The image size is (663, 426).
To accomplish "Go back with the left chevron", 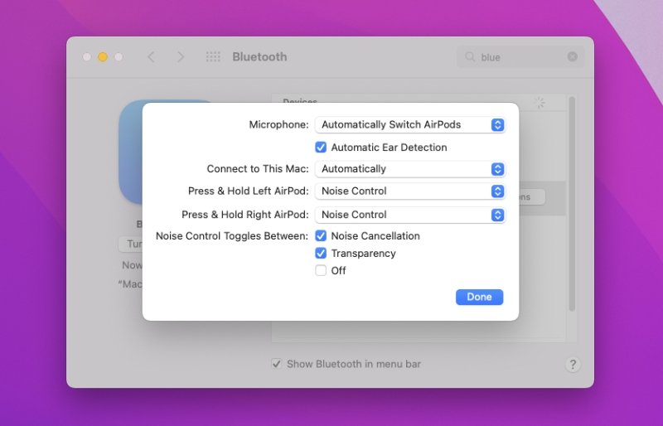I will [x=152, y=56].
